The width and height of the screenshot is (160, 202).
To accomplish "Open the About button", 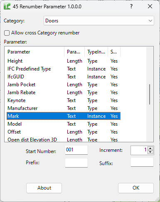I will [44, 188].
